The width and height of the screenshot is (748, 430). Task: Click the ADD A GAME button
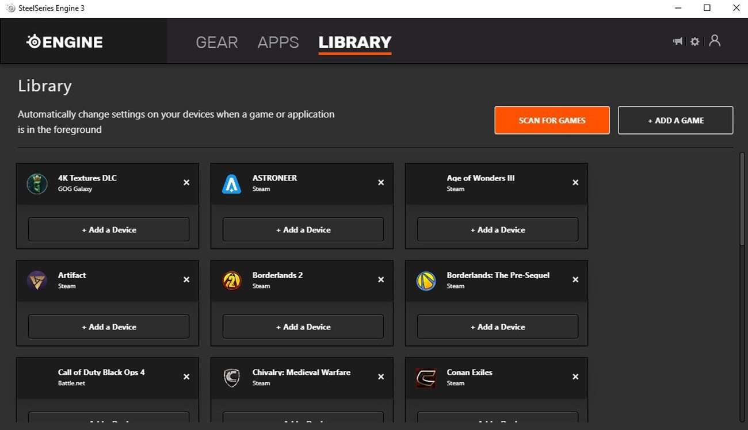676,120
